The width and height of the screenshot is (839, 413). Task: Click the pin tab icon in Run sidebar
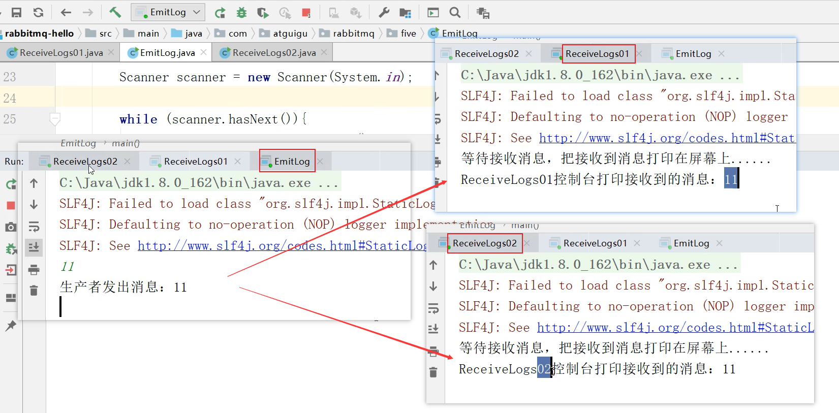click(11, 326)
